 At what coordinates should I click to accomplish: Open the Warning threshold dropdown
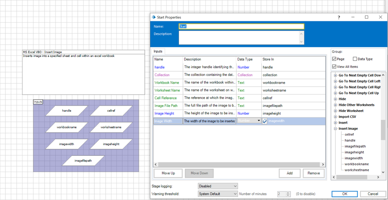(217, 194)
